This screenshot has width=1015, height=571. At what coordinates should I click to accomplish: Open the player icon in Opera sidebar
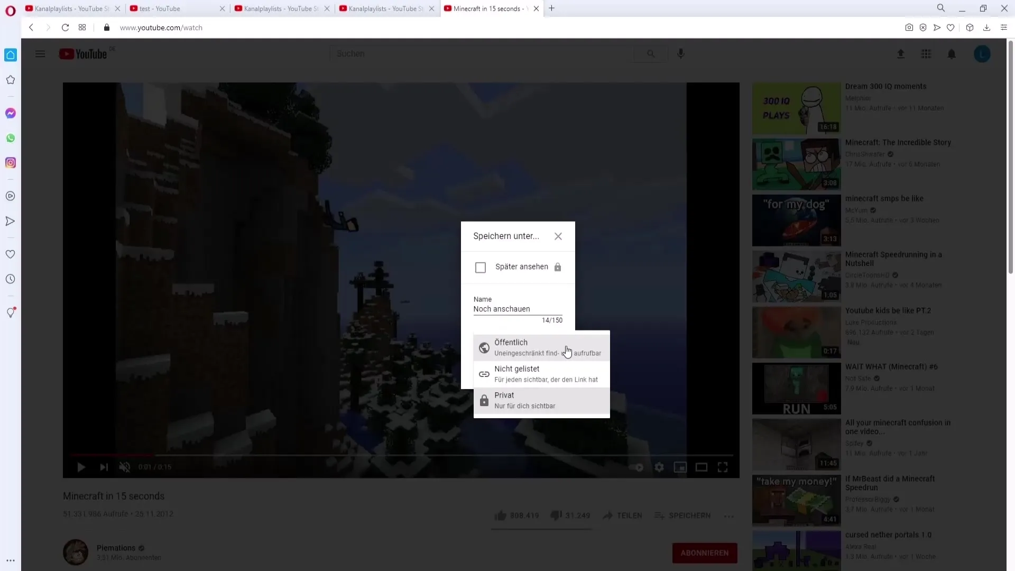point(11,196)
